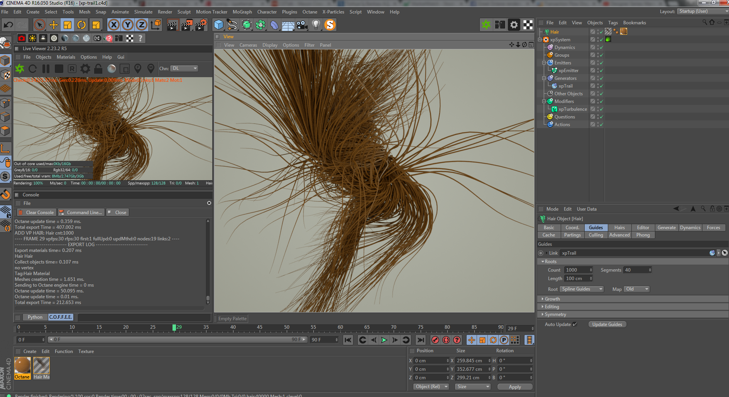
Task: Select the Octane material thumbnail
Action: click(22, 365)
